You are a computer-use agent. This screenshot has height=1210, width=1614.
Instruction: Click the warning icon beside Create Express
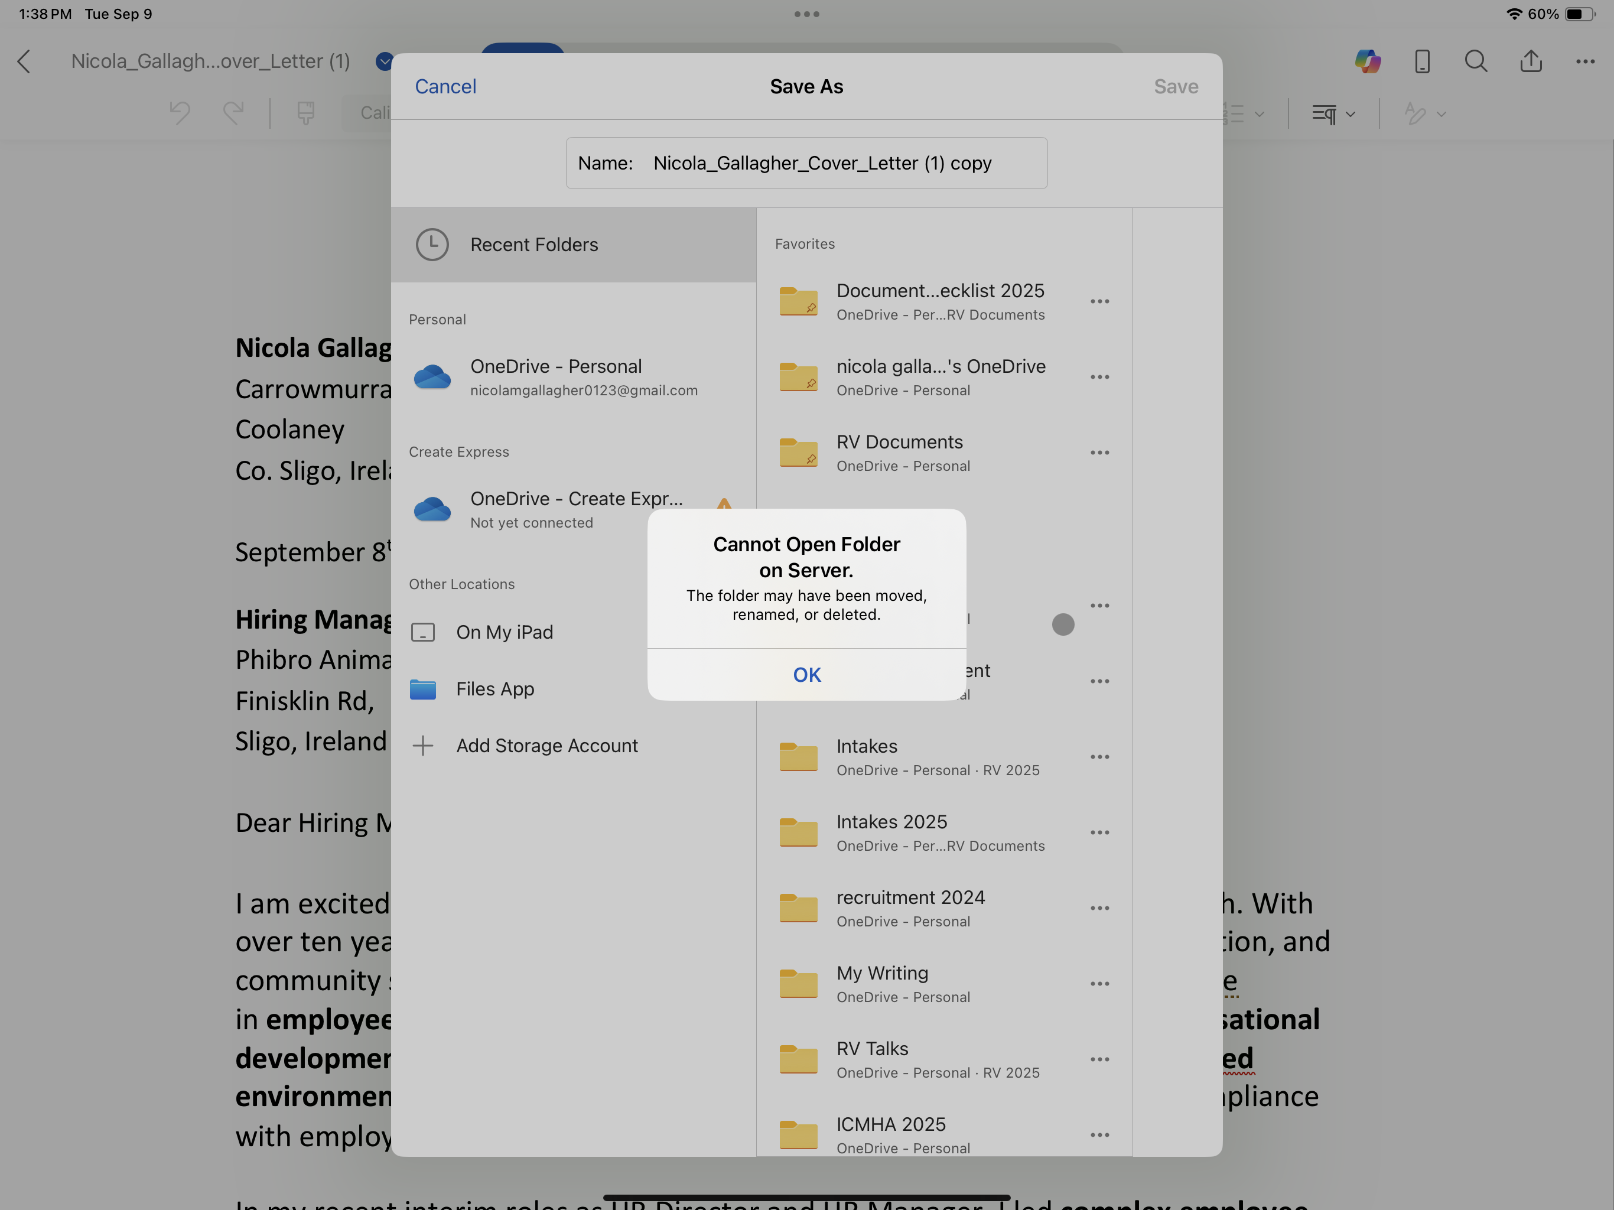pyautogui.click(x=723, y=503)
